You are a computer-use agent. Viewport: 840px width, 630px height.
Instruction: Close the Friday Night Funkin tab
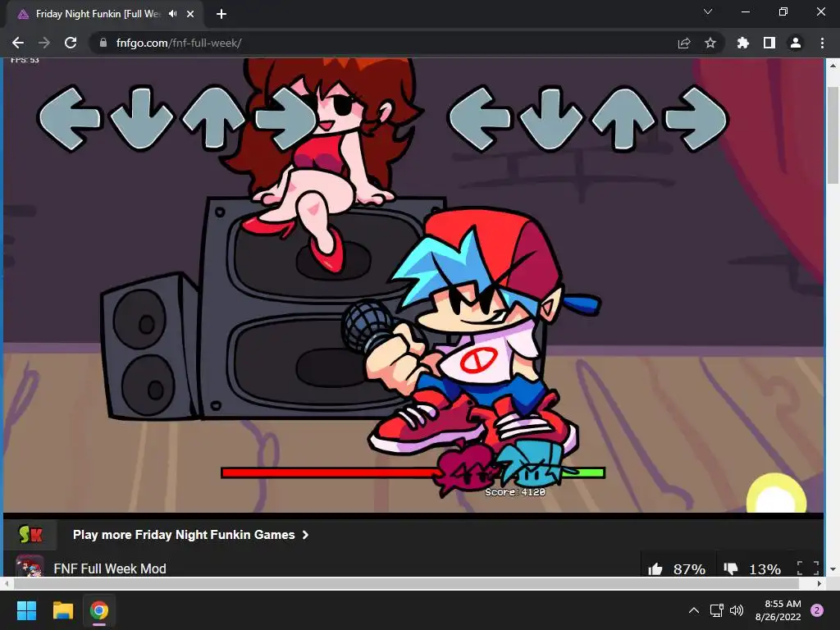(x=190, y=14)
